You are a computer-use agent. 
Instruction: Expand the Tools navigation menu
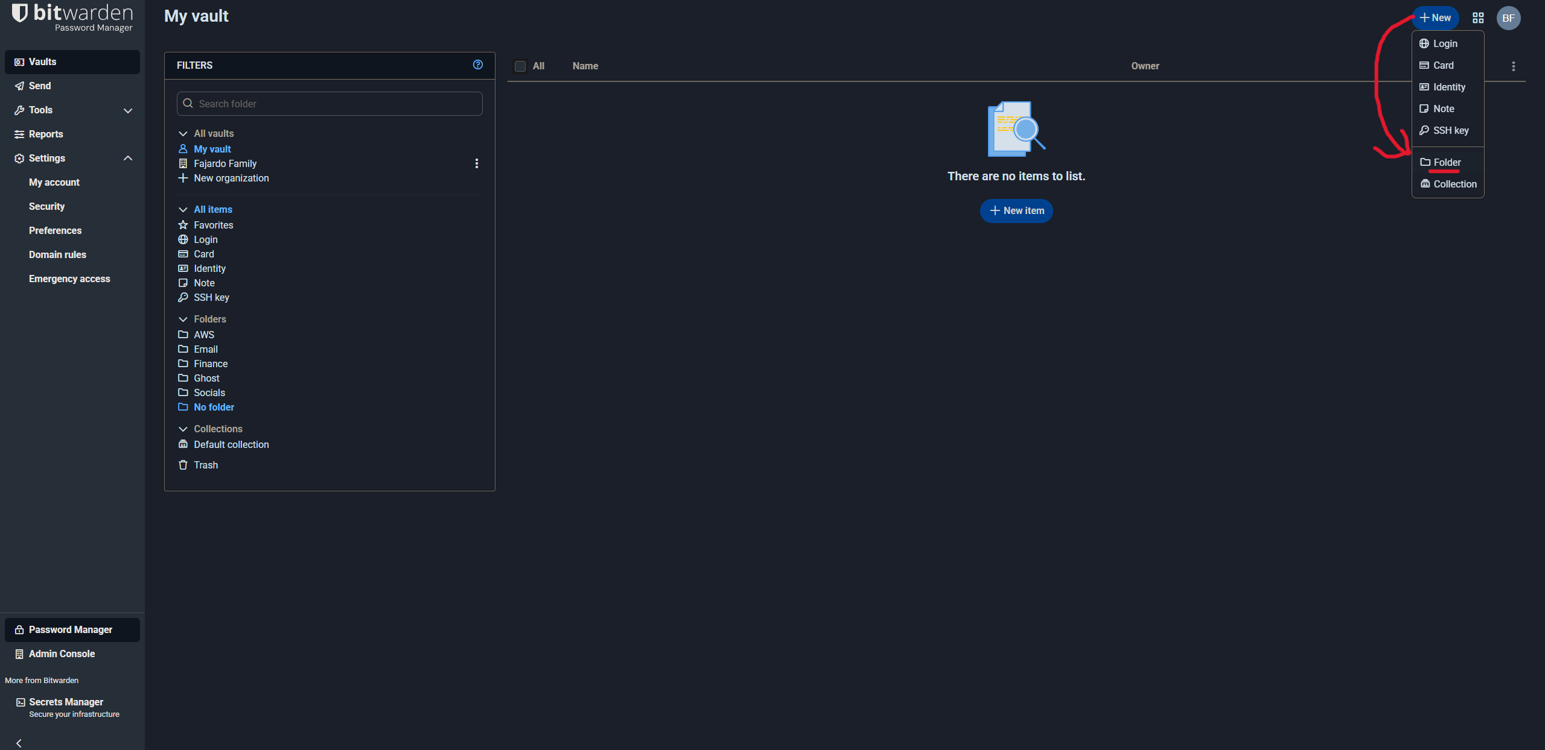128,110
